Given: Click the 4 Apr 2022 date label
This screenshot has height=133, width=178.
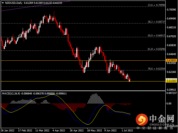Looking at the screenshot, I should pos(59,131).
